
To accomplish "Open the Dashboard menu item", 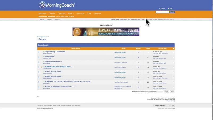I will point(42,13).
